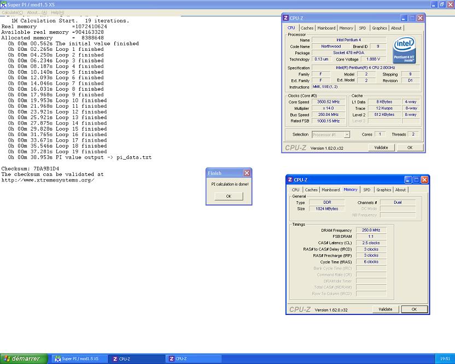This screenshot has width=455, height=364.
Task: Open About tab in upper CPU-Z window
Action: 396,28
